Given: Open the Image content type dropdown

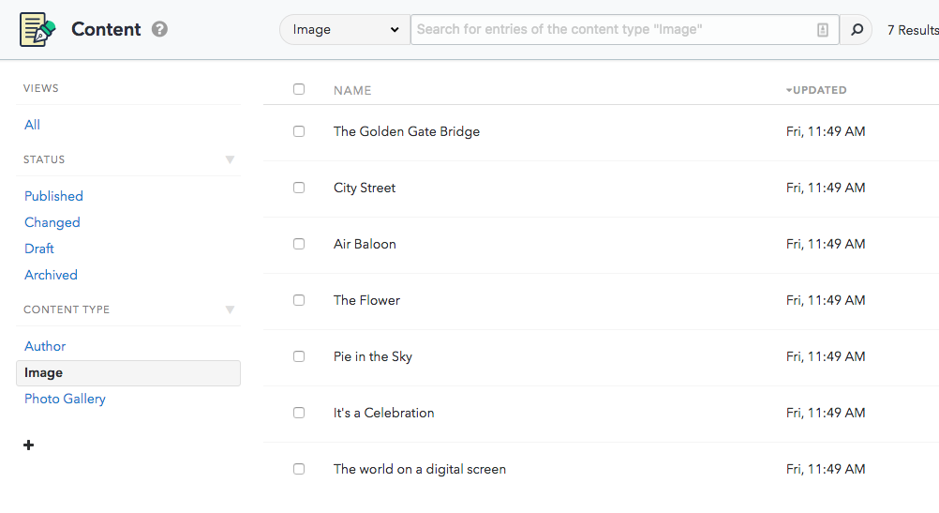Looking at the screenshot, I should click(x=345, y=29).
